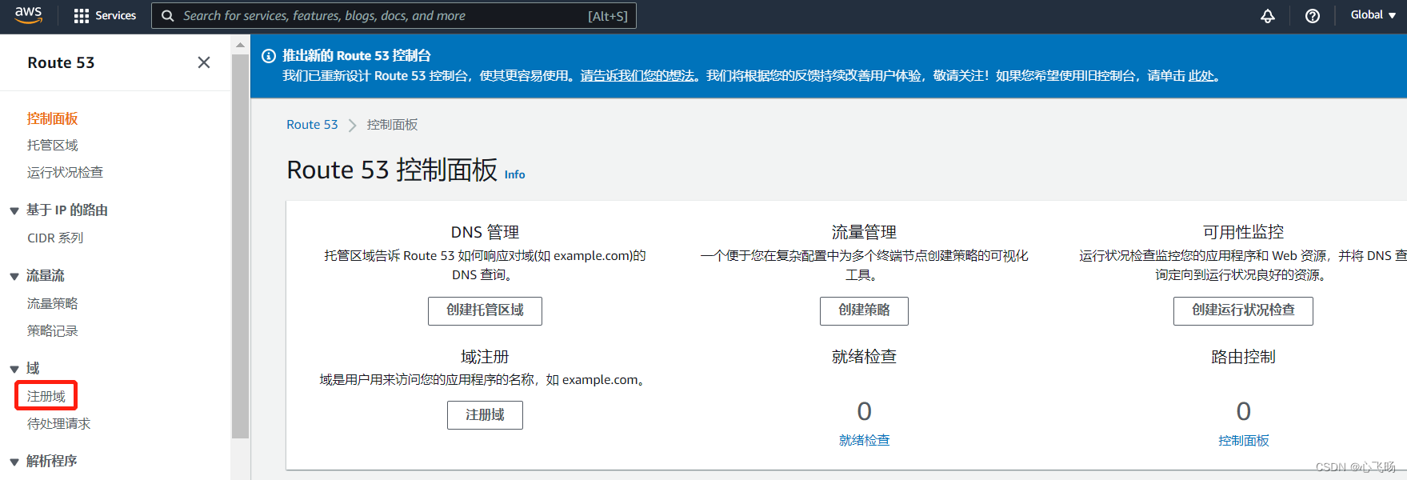
Task: Click the 可用性监控 heading
Action: 1243,232
